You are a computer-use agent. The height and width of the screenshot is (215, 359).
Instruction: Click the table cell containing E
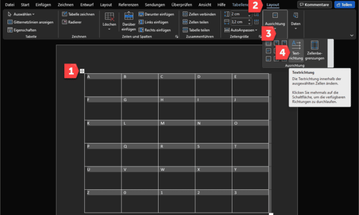pyautogui.click(x=250, y=85)
